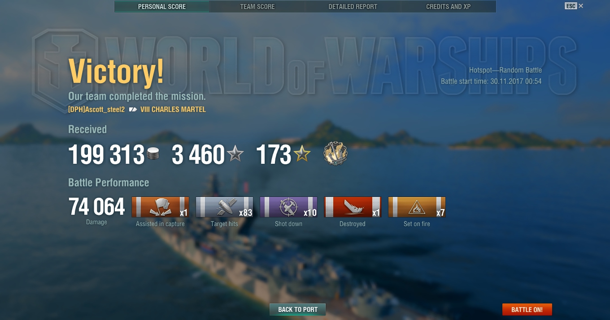Image resolution: width=610 pixels, height=320 pixels.
Task: Click the Assisted in capture ribbon icon
Action: pyautogui.click(x=160, y=207)
